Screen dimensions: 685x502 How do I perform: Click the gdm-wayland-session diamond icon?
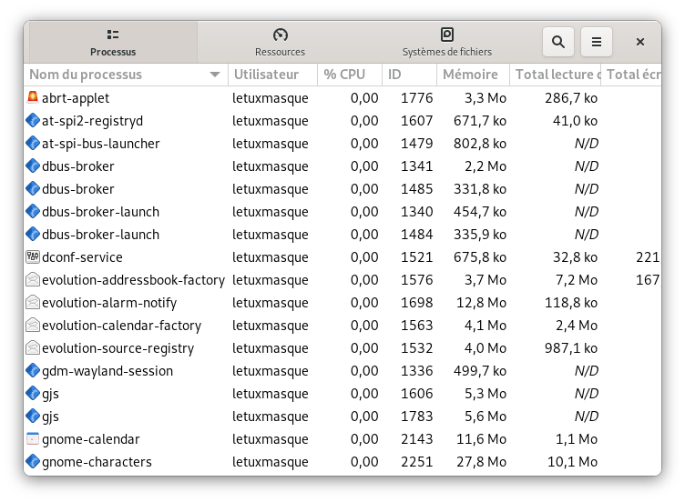(x=34, y=370)
